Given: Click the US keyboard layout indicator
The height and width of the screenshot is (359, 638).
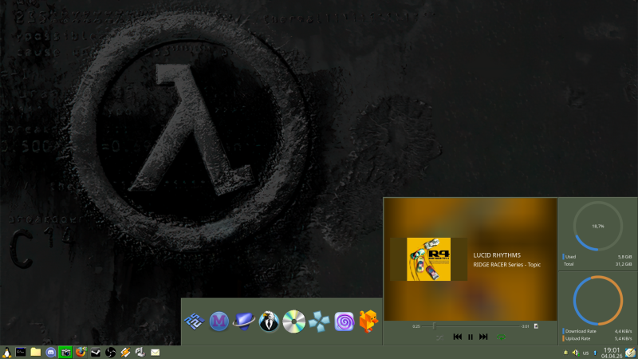Looking at the screenshot, I should 585,352.
